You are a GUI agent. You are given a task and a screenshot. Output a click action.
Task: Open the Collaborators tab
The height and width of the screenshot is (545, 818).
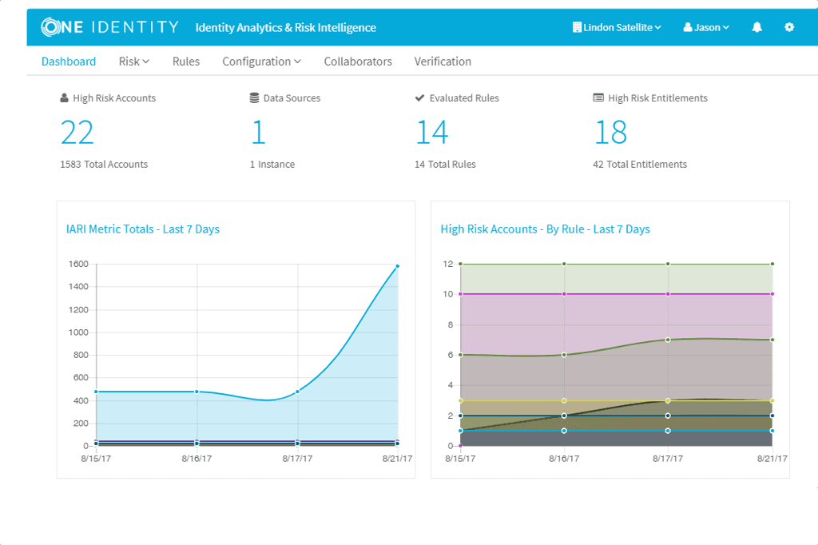(x=358, y=62)
